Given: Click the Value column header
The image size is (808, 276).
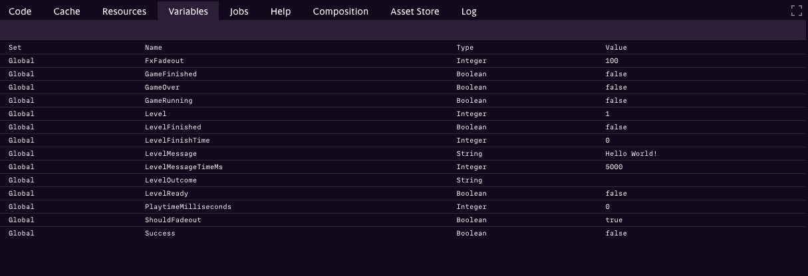Looking at the screenshot, I should click(616, 48).
